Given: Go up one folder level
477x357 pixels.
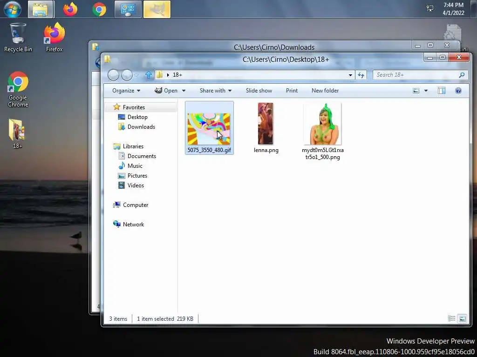Looking at the screenshot, I should point(149,75).
